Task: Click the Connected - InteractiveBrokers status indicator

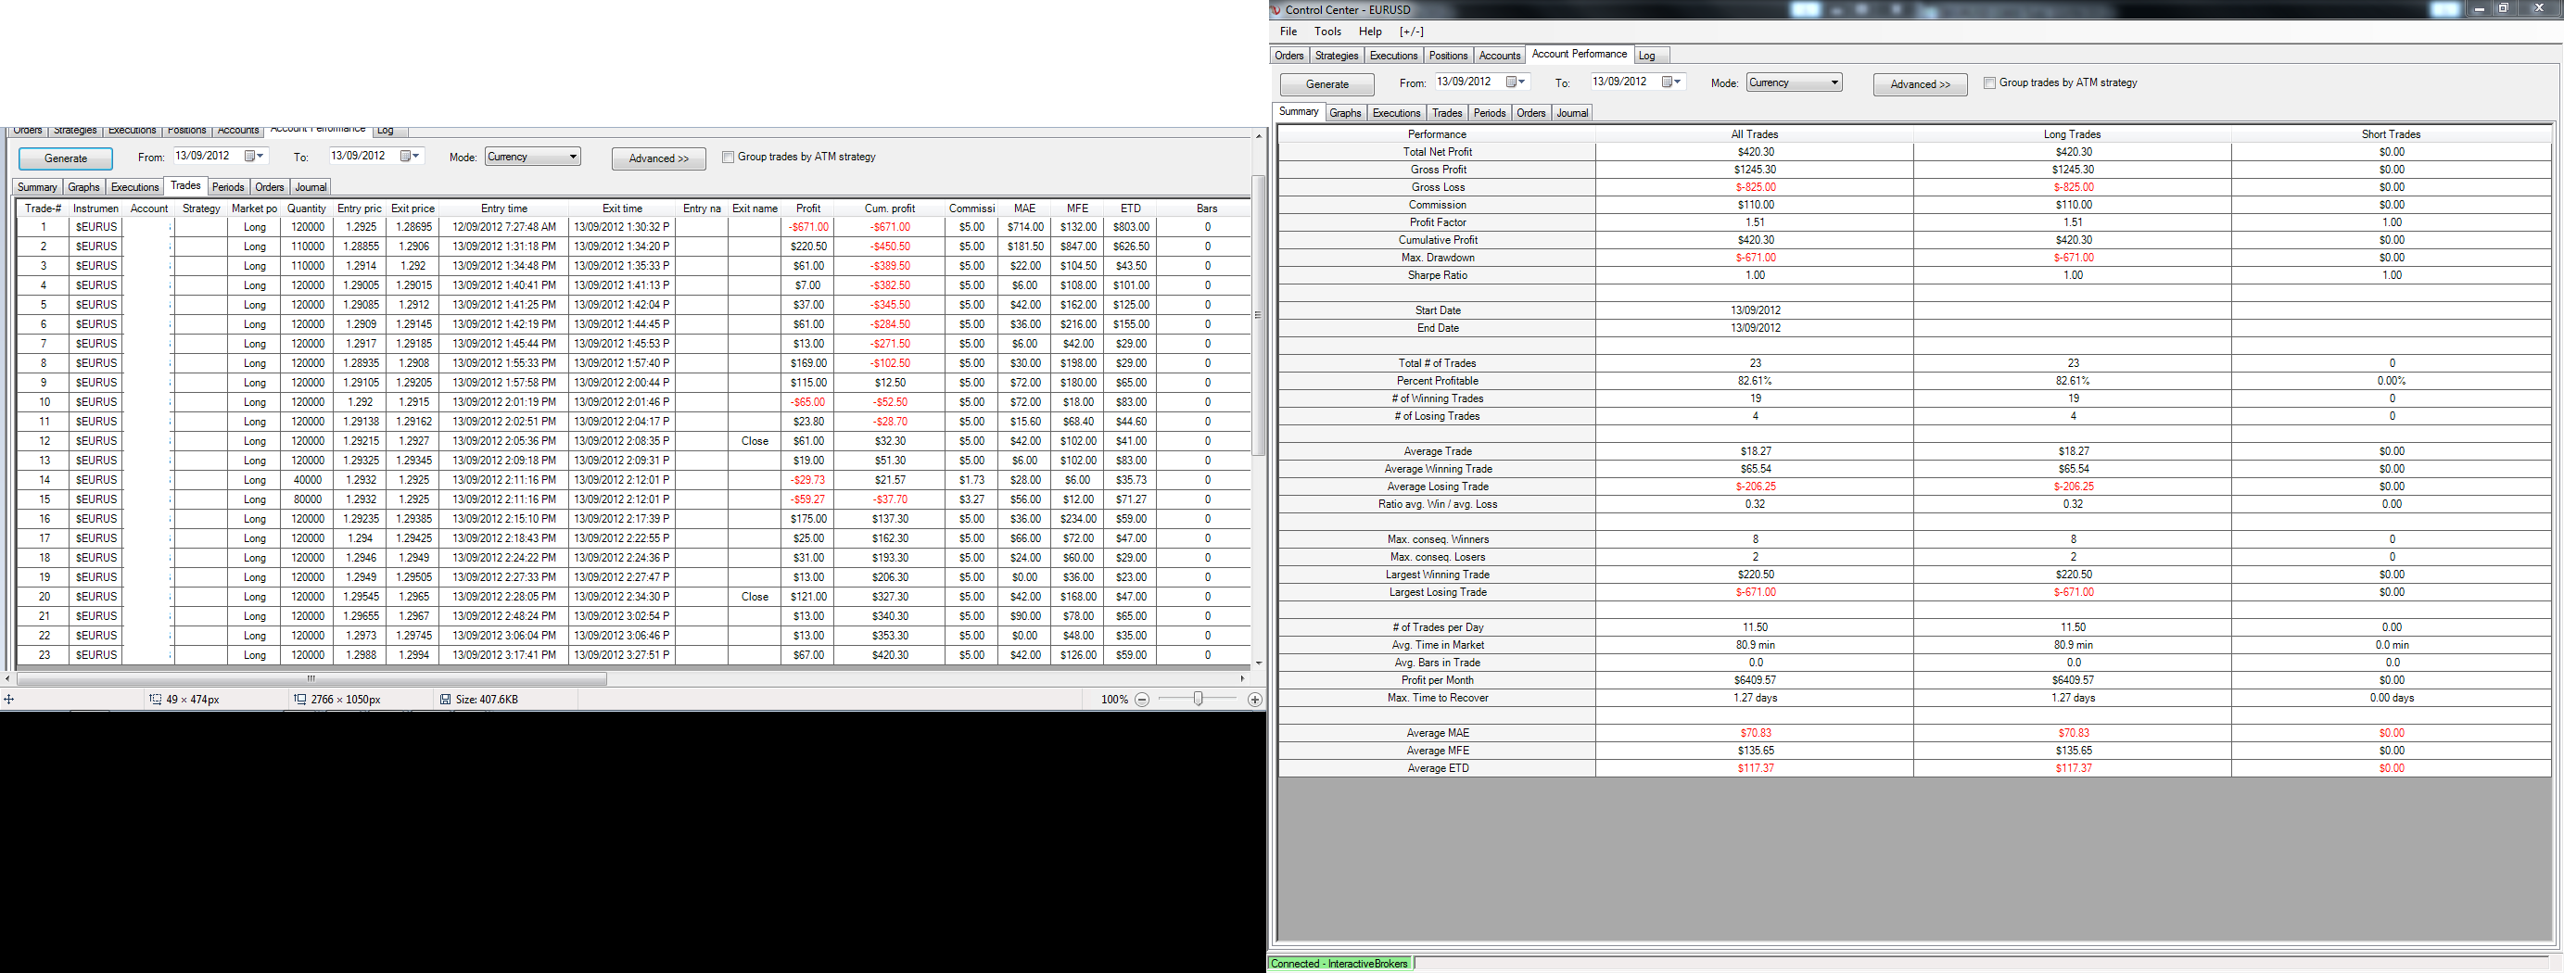Action: tap(1339, 964)
